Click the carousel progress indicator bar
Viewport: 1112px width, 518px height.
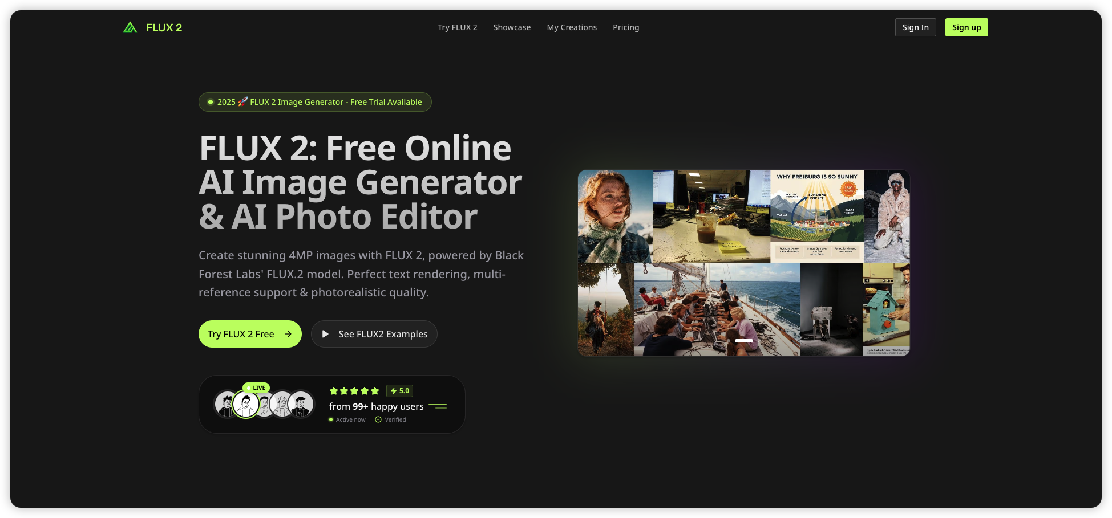click(x=743, y=340)
